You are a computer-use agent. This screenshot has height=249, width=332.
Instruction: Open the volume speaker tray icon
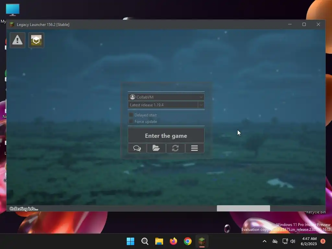pos(293,241)
